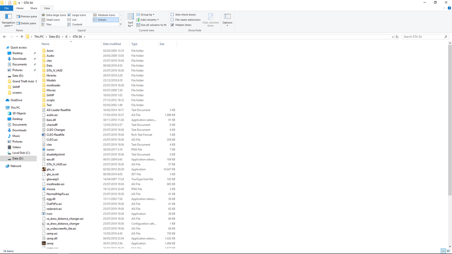Select the cleo folder icon
This screenshot has height=254, width=452.
coord(44,61)
